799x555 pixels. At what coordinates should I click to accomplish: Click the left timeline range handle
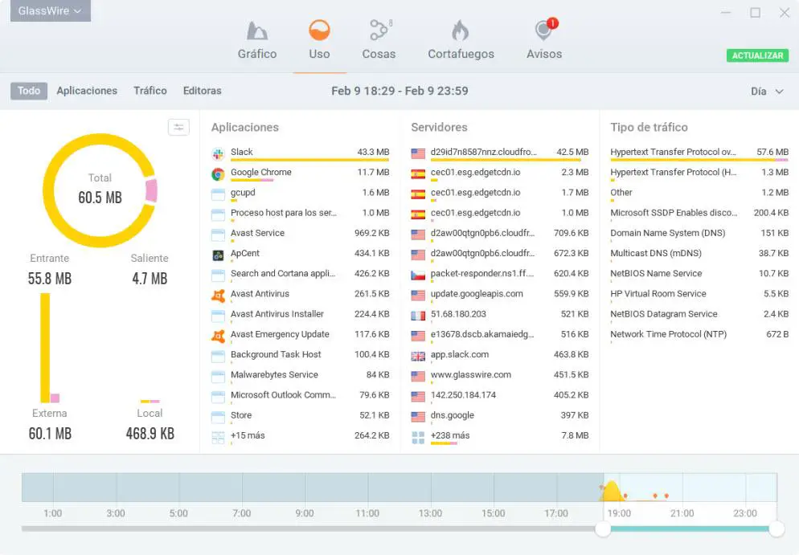tap(603, 529)
